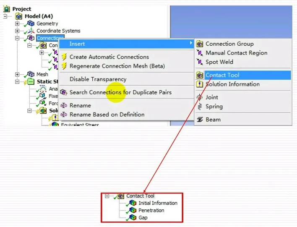Select the Penetration item under Contact Tool

[151, 210]
